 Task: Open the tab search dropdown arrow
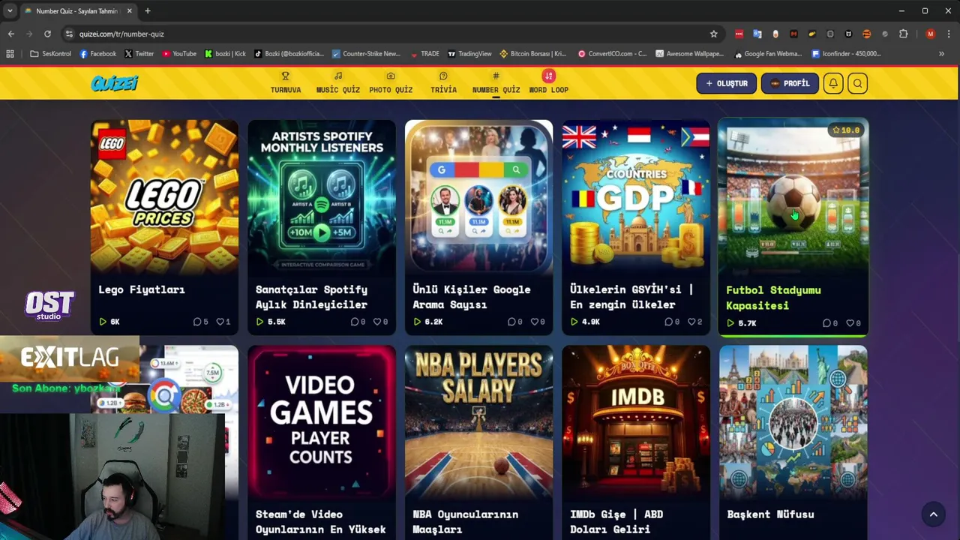(10, 11)
